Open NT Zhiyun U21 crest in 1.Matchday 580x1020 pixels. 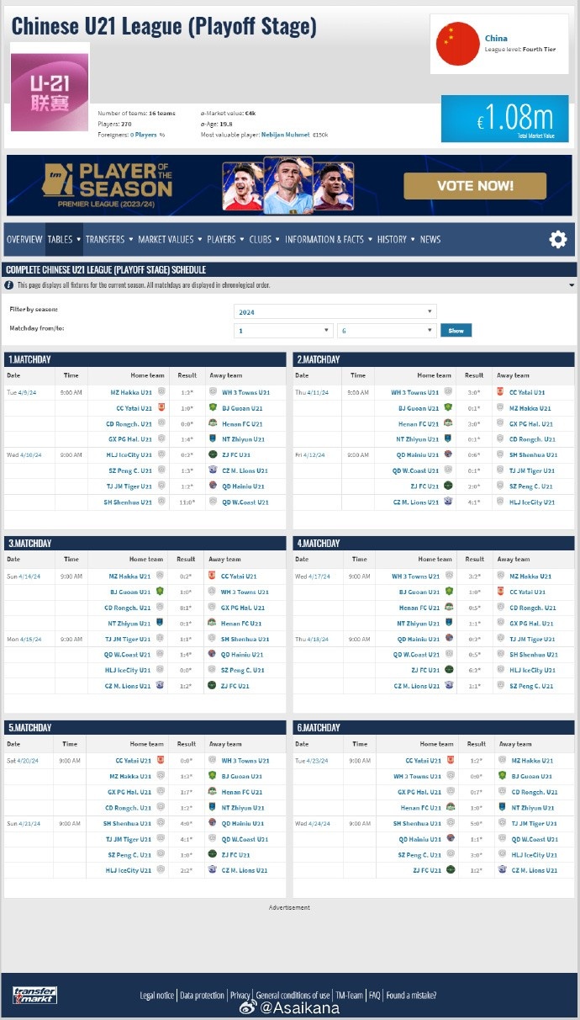pos(214,438)
